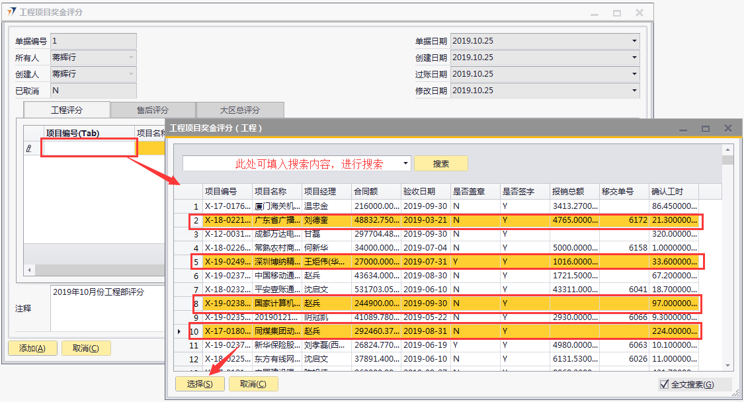Open the 过账日期 date dropdown
744x402 pixels.
tap(634, 74)
